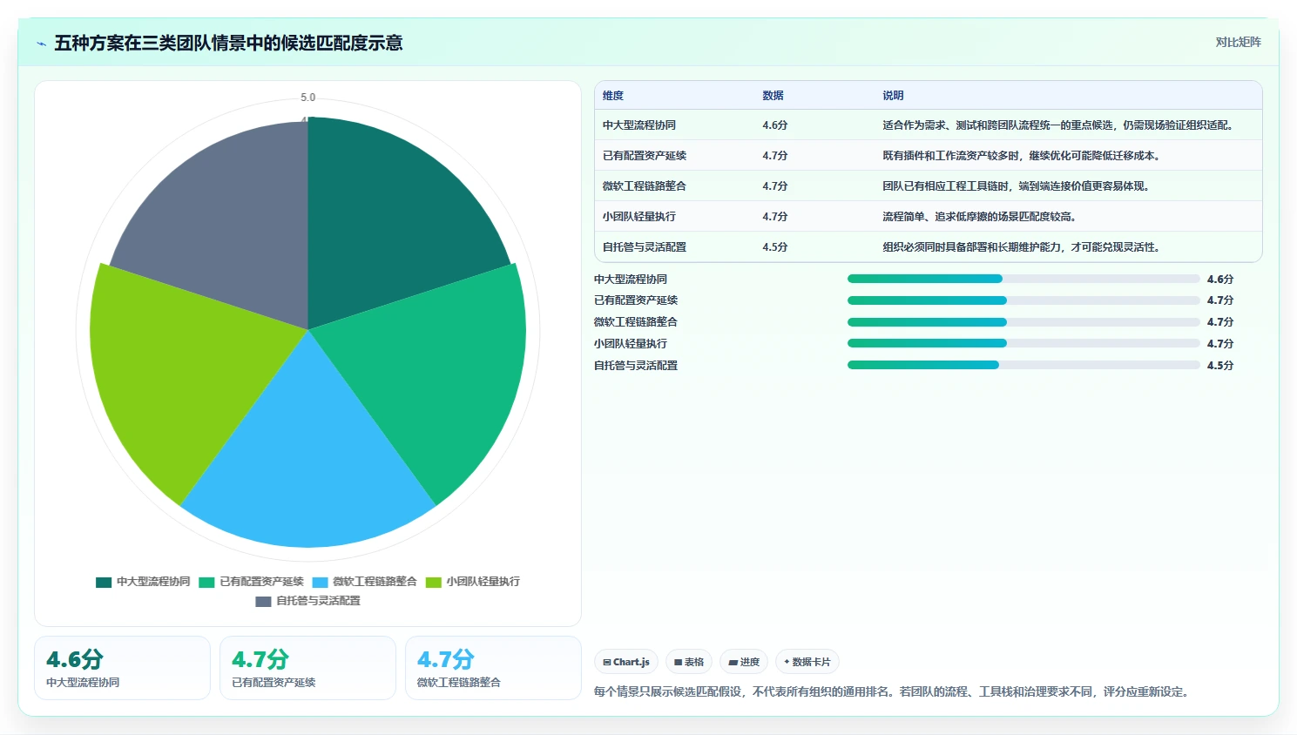Select table row 小团队轻量执行
1297x735 pixels.
928,217
